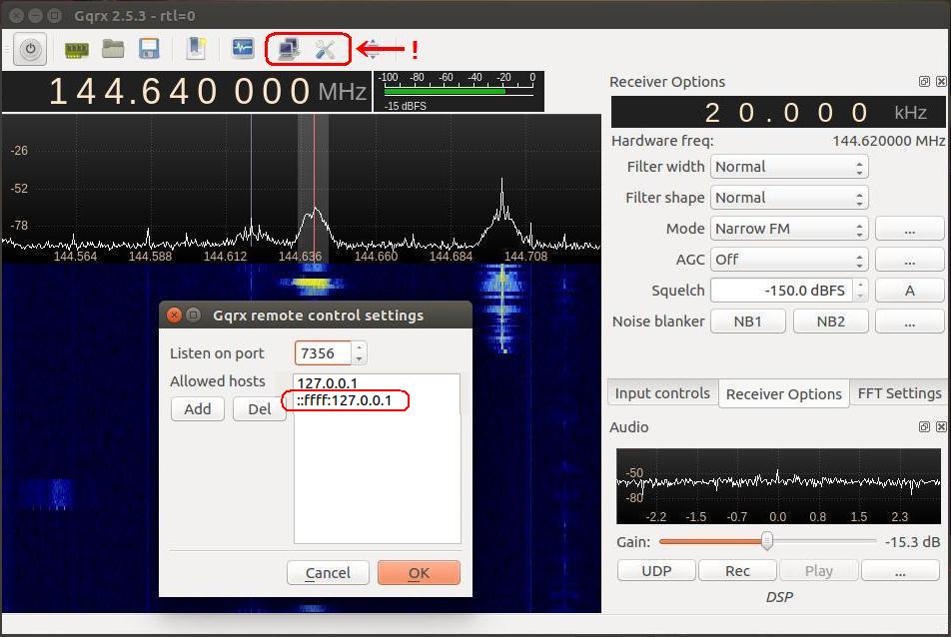Viewport: 951px width, 637px height.
Task: Open the Mode dropdown showing Narrow FM
Action: [x=789, y=229]
